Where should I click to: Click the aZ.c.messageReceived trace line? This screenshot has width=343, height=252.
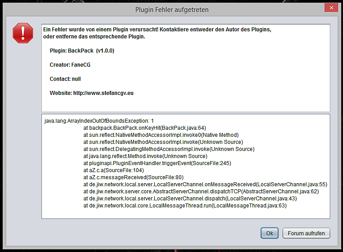[134, 177]
